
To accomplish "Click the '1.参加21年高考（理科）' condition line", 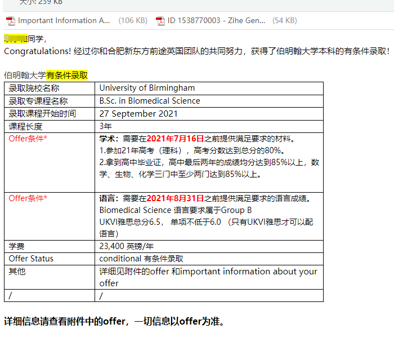I will pyautogui.click(x=192, y=150).
